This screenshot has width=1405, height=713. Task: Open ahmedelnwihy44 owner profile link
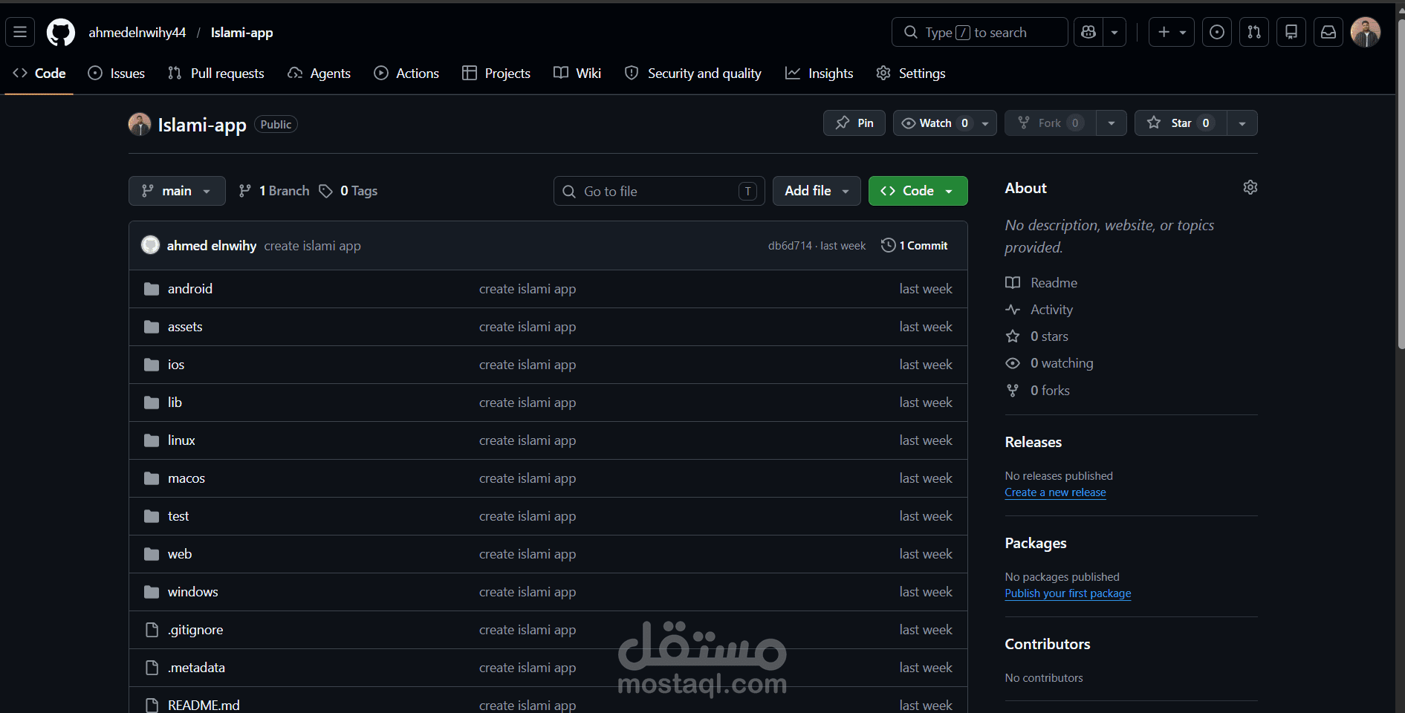(x=137, y=33)
